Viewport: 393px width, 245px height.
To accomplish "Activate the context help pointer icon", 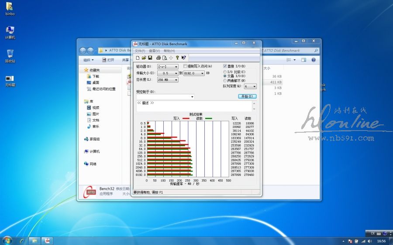I will [x=184, y=57].
